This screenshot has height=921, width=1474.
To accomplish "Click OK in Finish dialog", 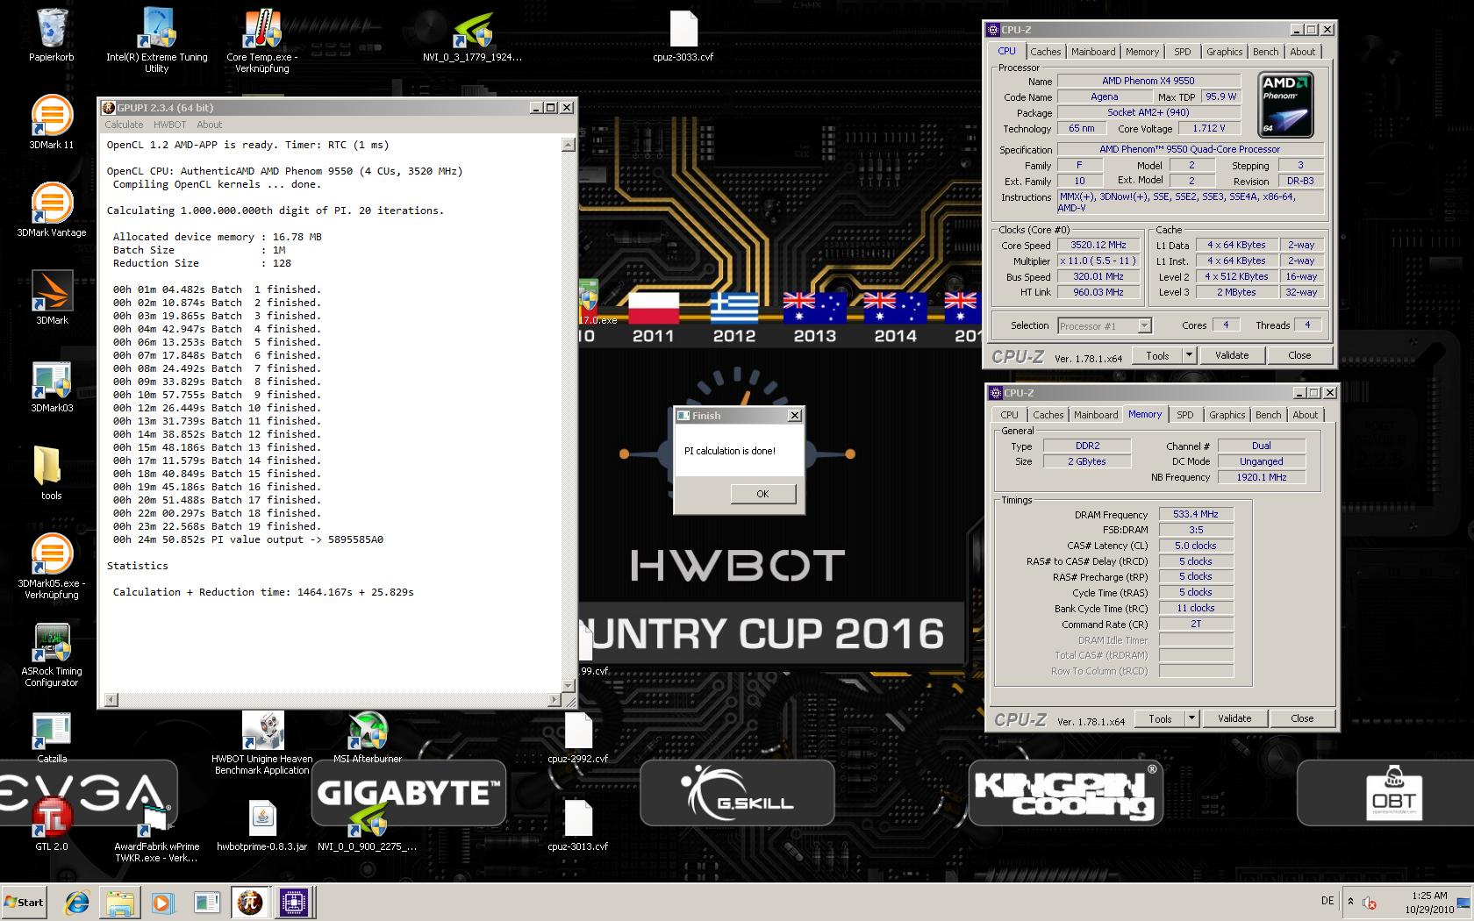I will tap(762, 494).
